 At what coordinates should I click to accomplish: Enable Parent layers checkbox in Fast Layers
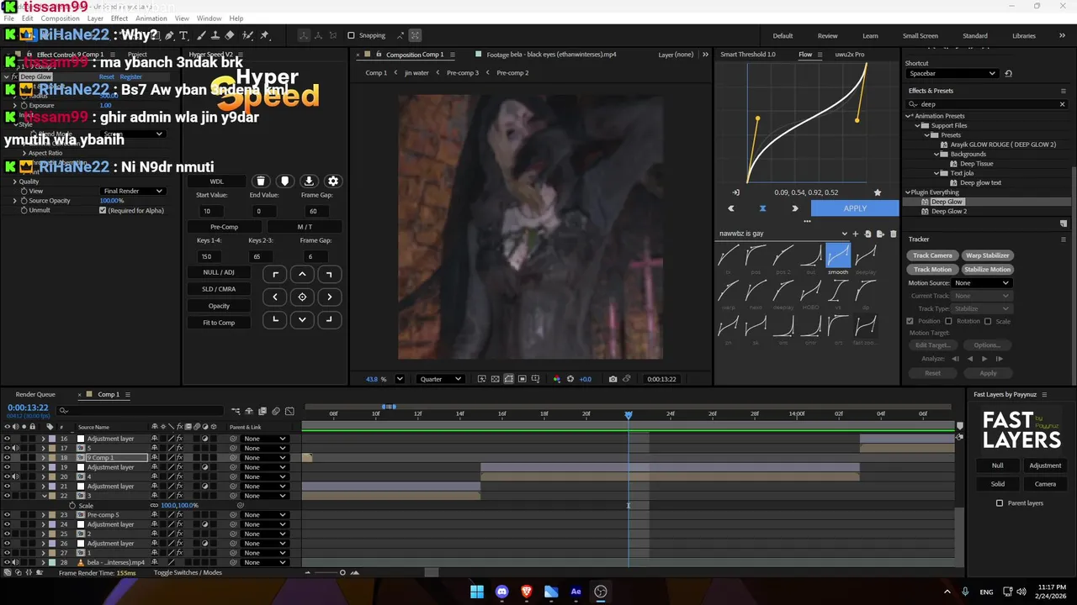coord(1000,503)
